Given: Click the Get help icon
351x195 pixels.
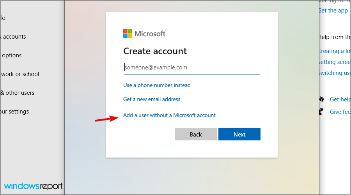Looking at the screenshot, I should point(321,99).
